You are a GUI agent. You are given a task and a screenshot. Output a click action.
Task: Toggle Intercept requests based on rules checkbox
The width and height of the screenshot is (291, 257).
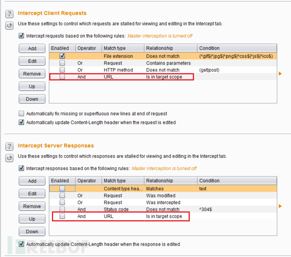pyautogui.click(x=22, y=36)
